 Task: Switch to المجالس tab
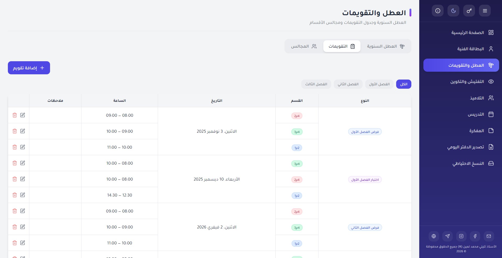(304, 46)
